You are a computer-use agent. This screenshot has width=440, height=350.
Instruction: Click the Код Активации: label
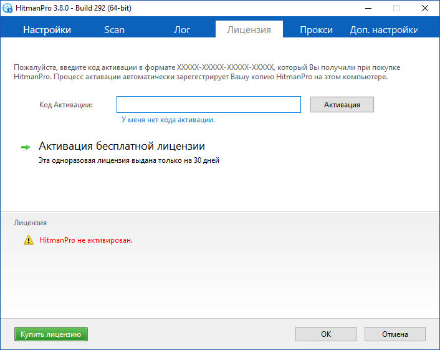(65, 105)
